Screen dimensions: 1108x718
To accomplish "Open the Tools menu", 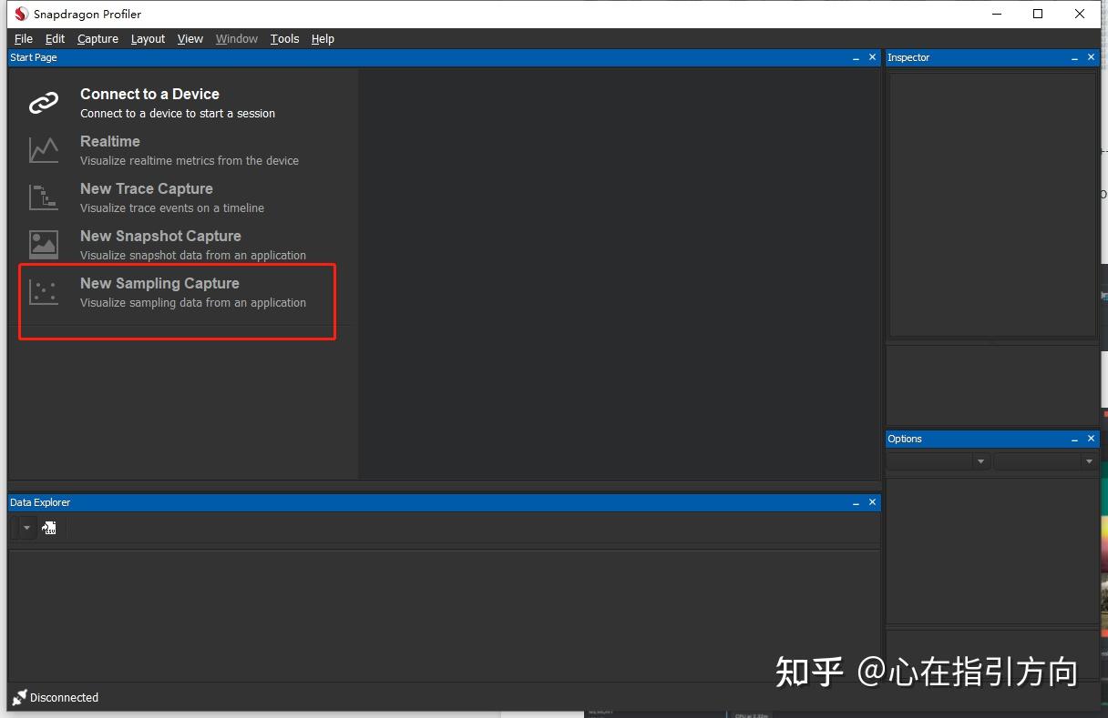I will [284, 38].
